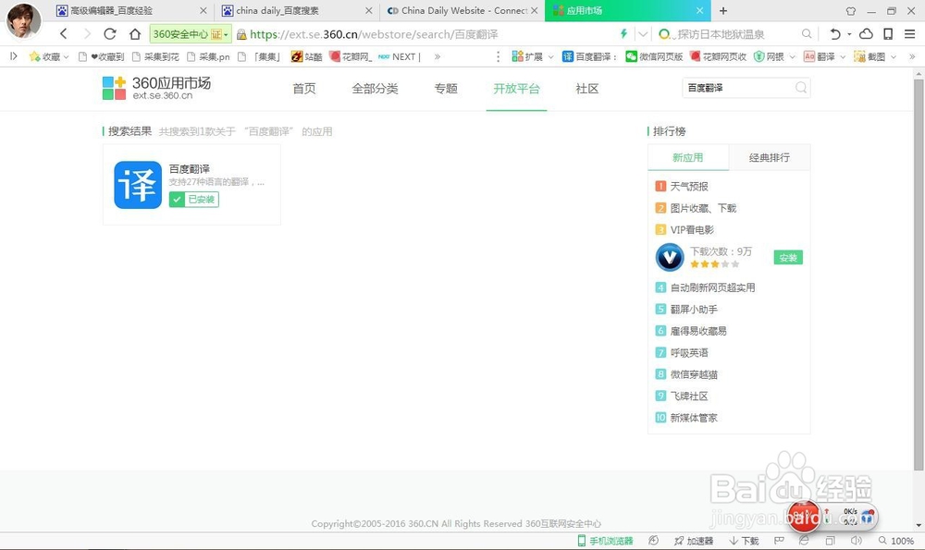Toggle the bookmarks sidebar arrow icon
The image size is (925, 550).
[x=14, y=56]
